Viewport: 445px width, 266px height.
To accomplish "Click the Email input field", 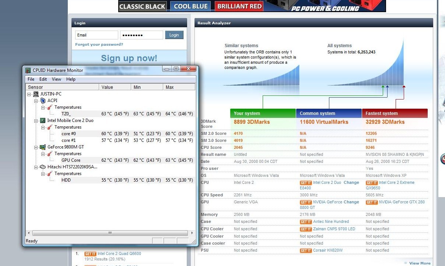I will [97, 35].
